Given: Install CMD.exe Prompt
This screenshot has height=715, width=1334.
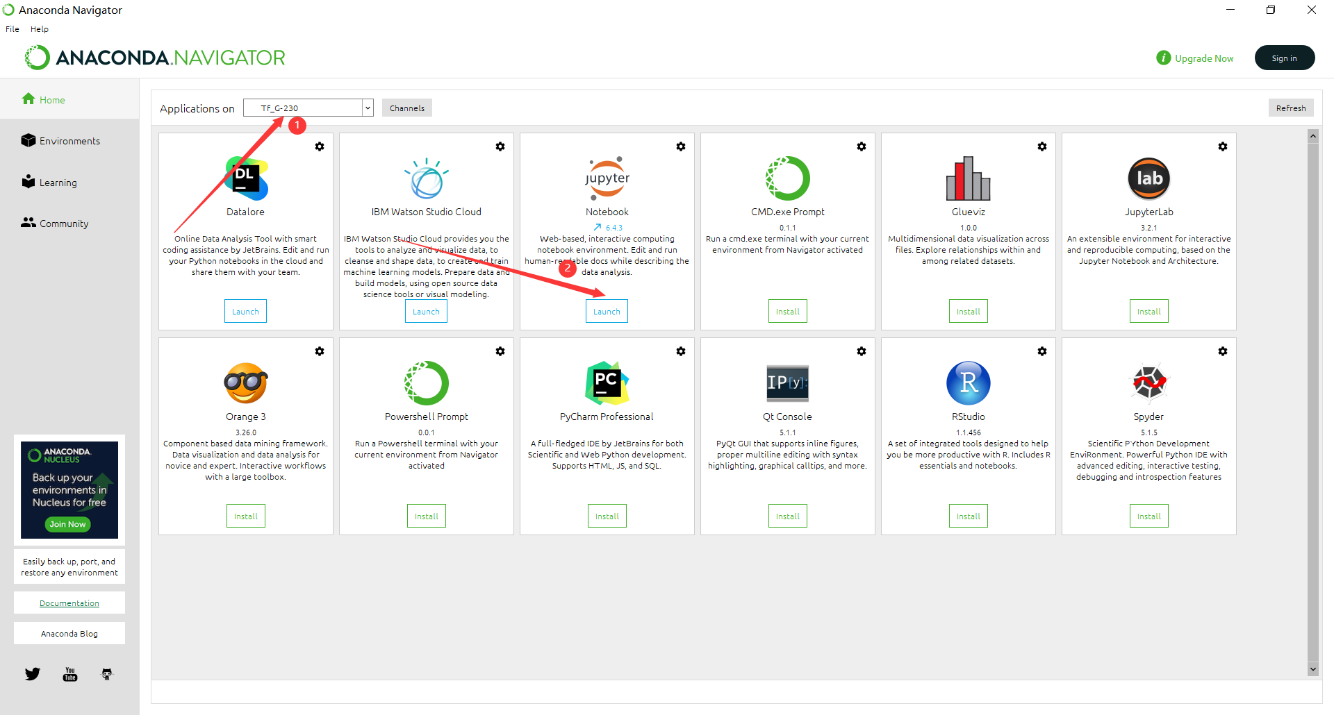Looking at the screenshot, I should pos(788,311).
